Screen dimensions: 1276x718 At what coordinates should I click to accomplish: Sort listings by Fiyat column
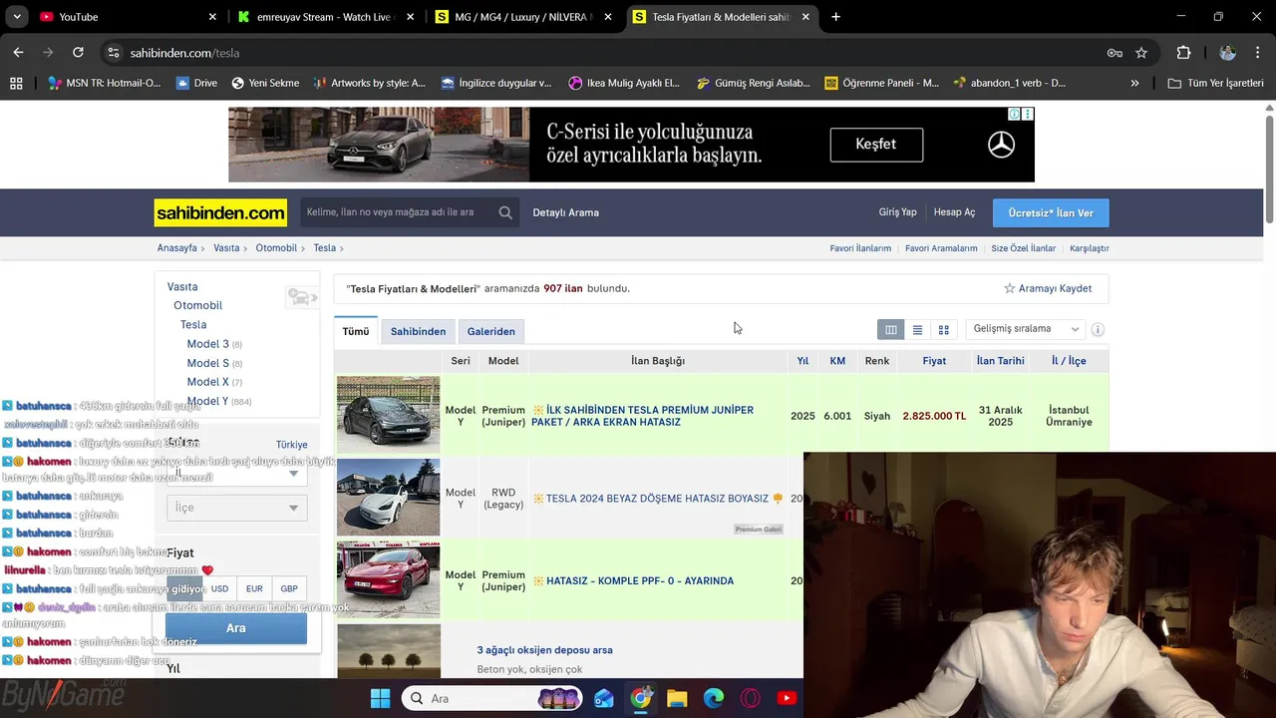coord(934,361)
